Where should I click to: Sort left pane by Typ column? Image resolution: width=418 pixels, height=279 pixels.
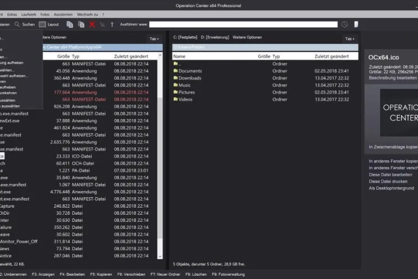pyautogui.click(x=76, y=57)
